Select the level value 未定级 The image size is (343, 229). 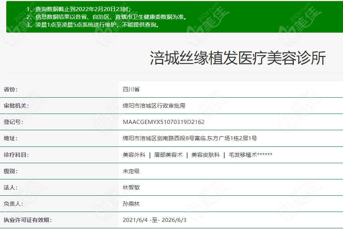pos(131,171)
